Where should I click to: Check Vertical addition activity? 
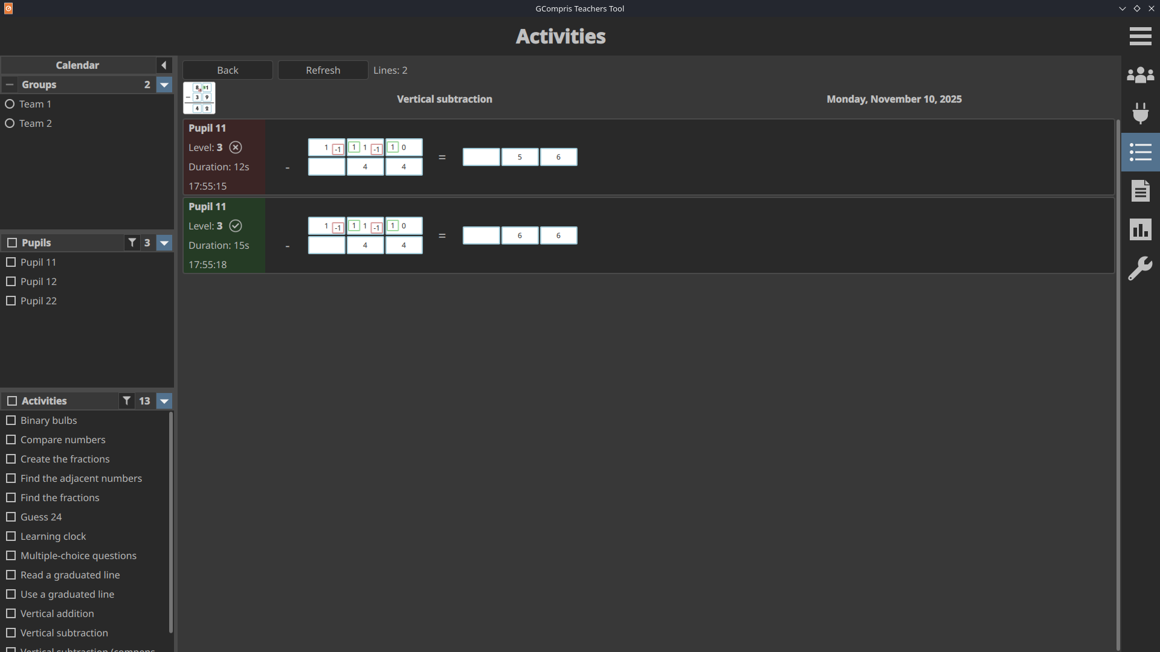point(11,613)
